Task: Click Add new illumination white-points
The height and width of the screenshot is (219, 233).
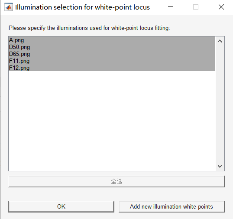Action: pyautogui.click(x=172, y=206)
